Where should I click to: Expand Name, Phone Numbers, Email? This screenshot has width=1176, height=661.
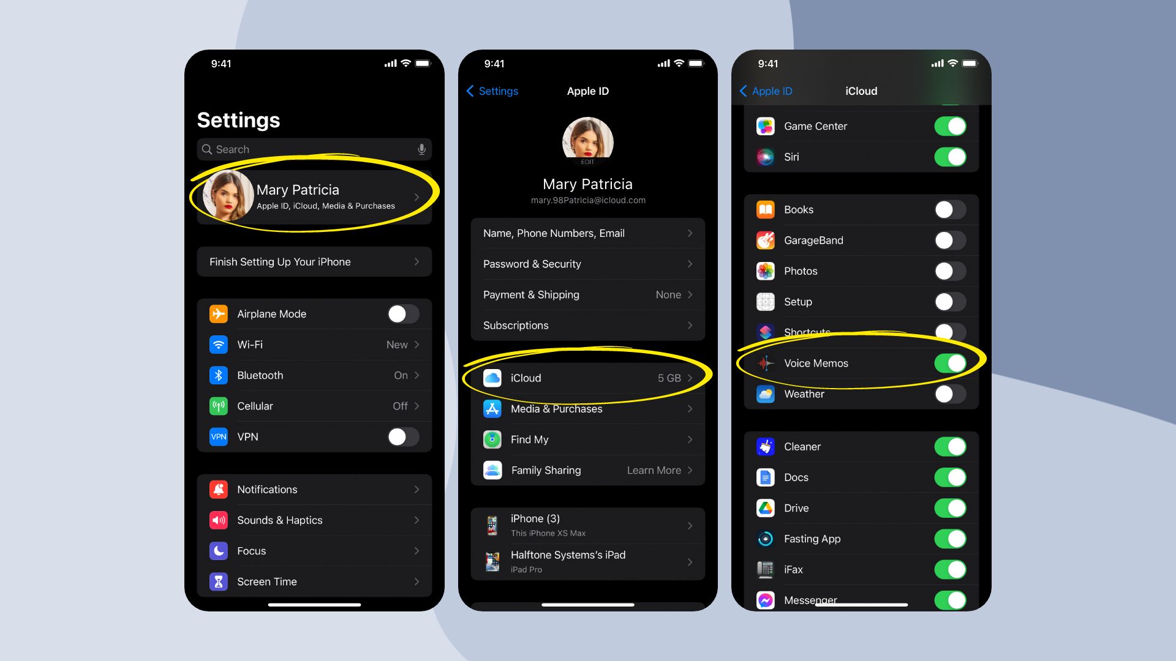587,233
